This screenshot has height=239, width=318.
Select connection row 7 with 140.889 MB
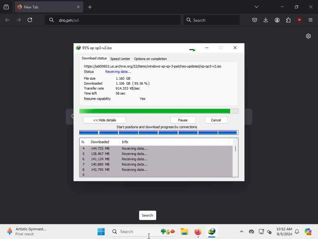tap(156, 164)
